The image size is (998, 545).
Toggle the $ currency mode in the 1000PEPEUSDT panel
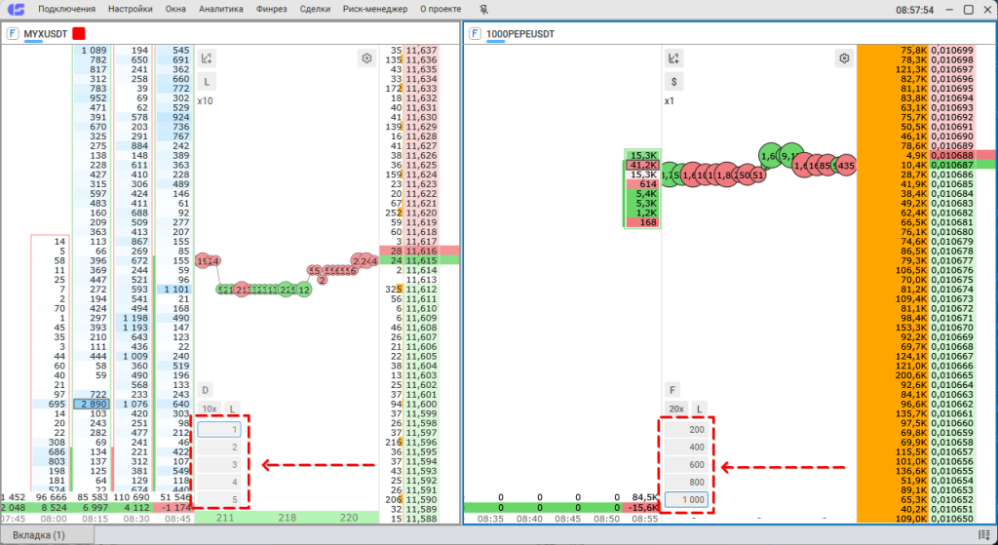click(x=672, y=83)
